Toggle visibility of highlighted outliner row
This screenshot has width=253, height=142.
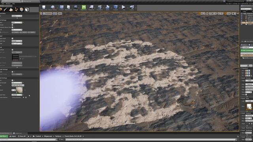click(x=242, y=23)
